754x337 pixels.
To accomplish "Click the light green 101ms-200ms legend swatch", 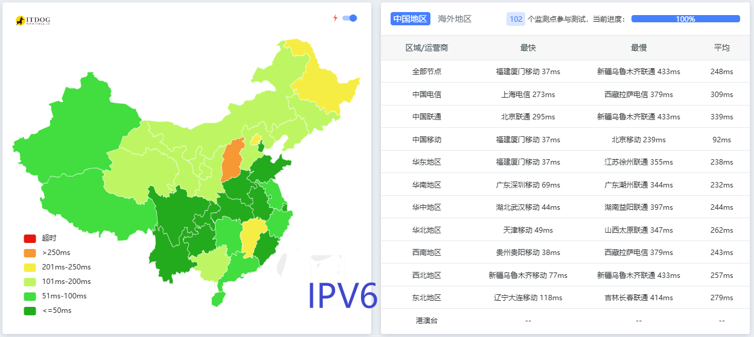I will pos(30,282).
